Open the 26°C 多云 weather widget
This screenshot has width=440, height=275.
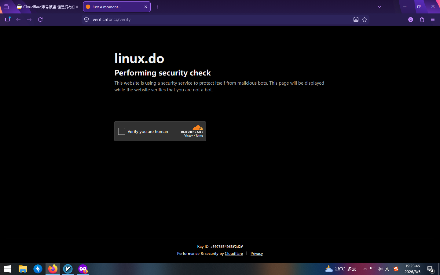tap(341, 269)
